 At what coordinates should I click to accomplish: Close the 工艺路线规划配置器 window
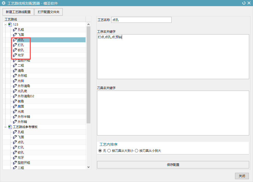pos(249,3)
